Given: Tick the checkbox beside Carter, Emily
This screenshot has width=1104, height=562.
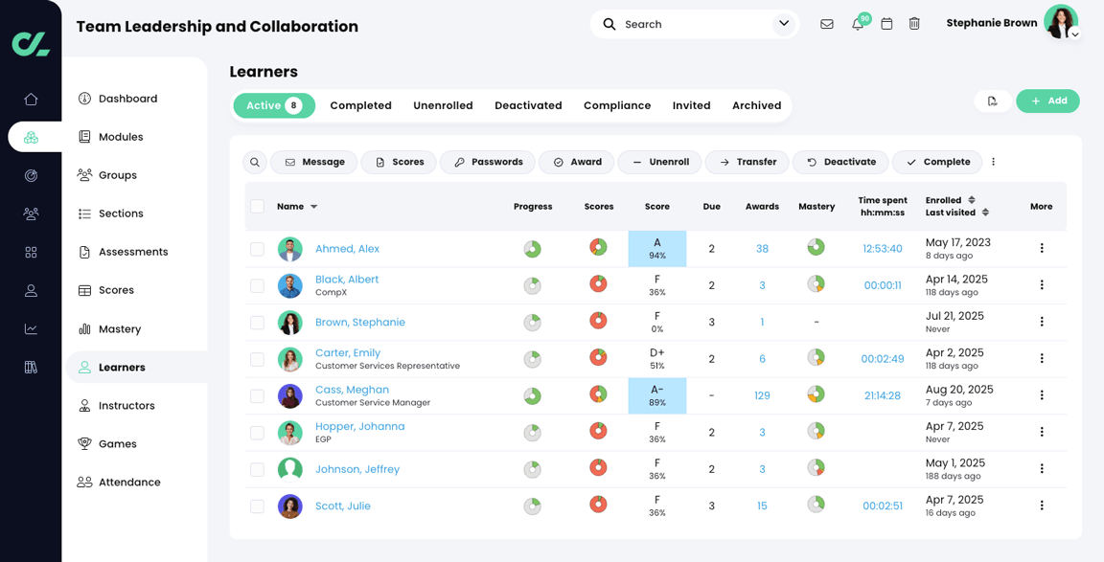Looking at the screenshot, I should pos(257,358).
